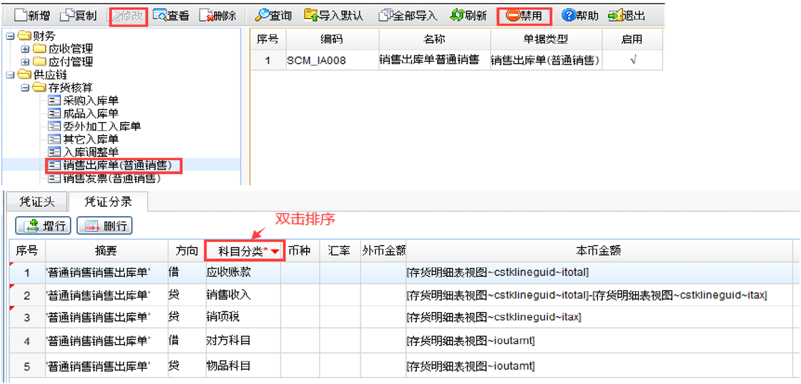Click the 汇率 column header
Screen dimensions: 801x384
(339, 251)
